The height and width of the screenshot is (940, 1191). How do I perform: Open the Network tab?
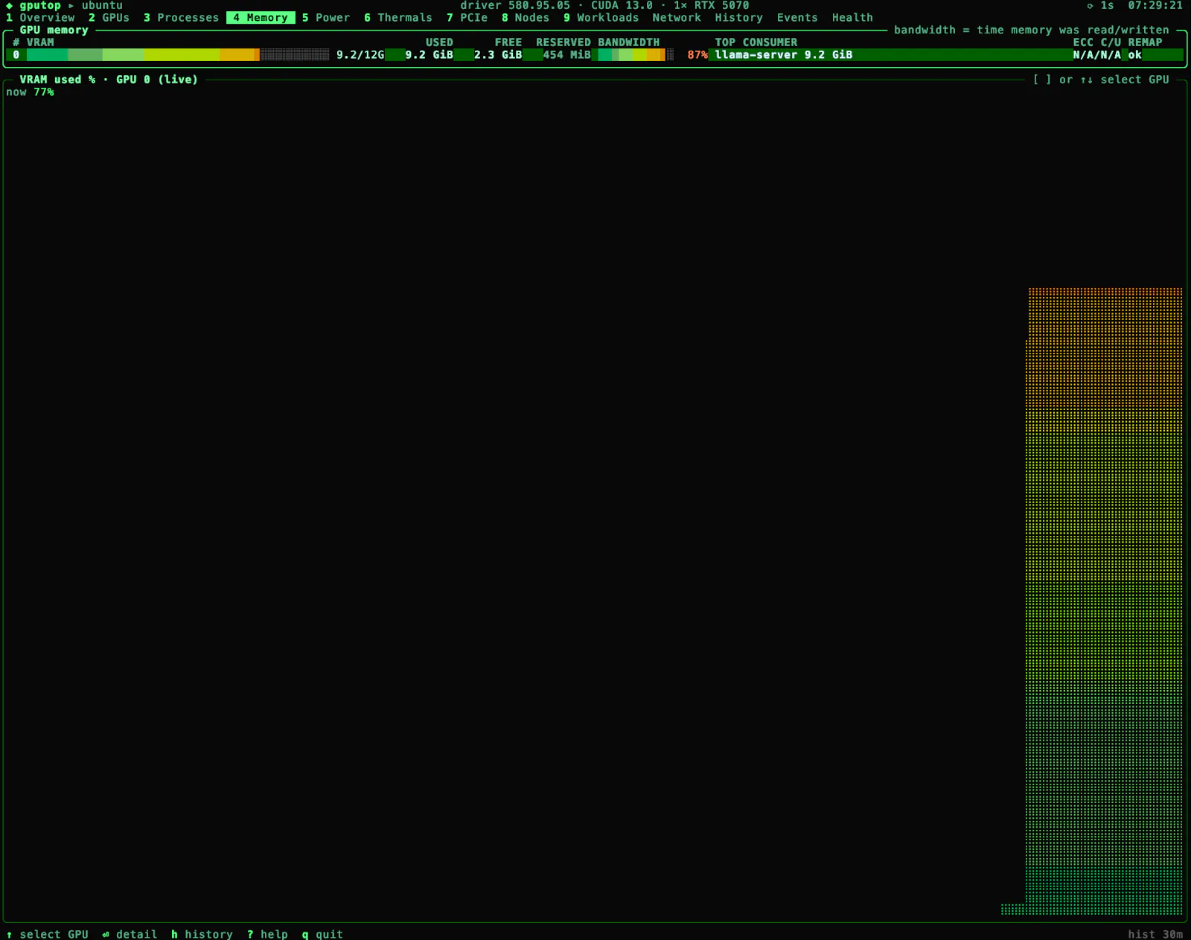[x=677, y=17]
